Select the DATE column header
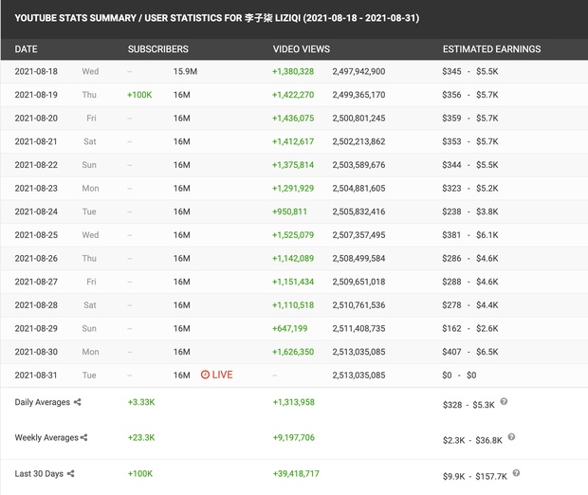This screenshot has height=495, width=588. (x=26, y=49)
